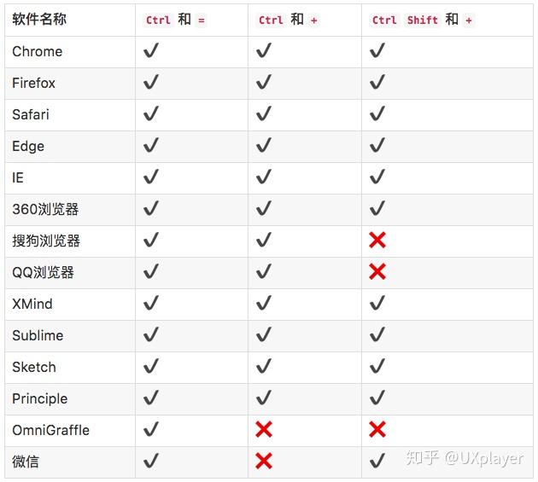Click Sketch's checkmark under Ctrl 和 =
The height and width of the screenshot is (482, 538).
151,366
